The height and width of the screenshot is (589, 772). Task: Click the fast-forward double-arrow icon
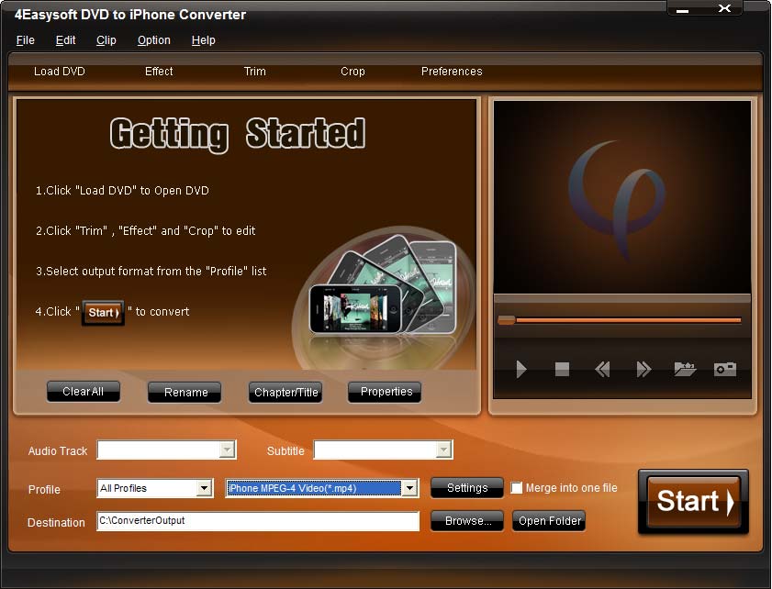click(x=643, y=369)
